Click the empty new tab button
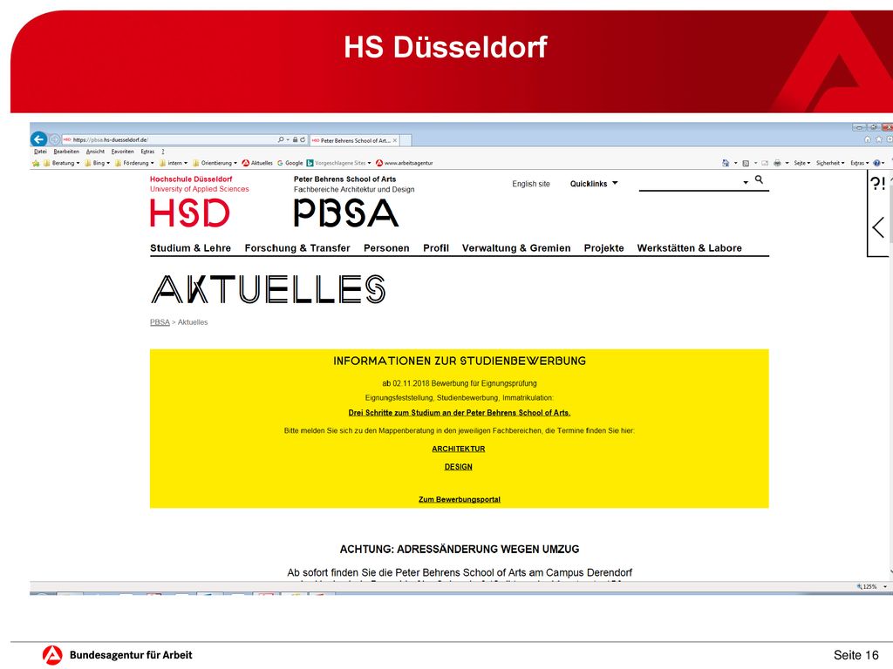 (406, 140)
